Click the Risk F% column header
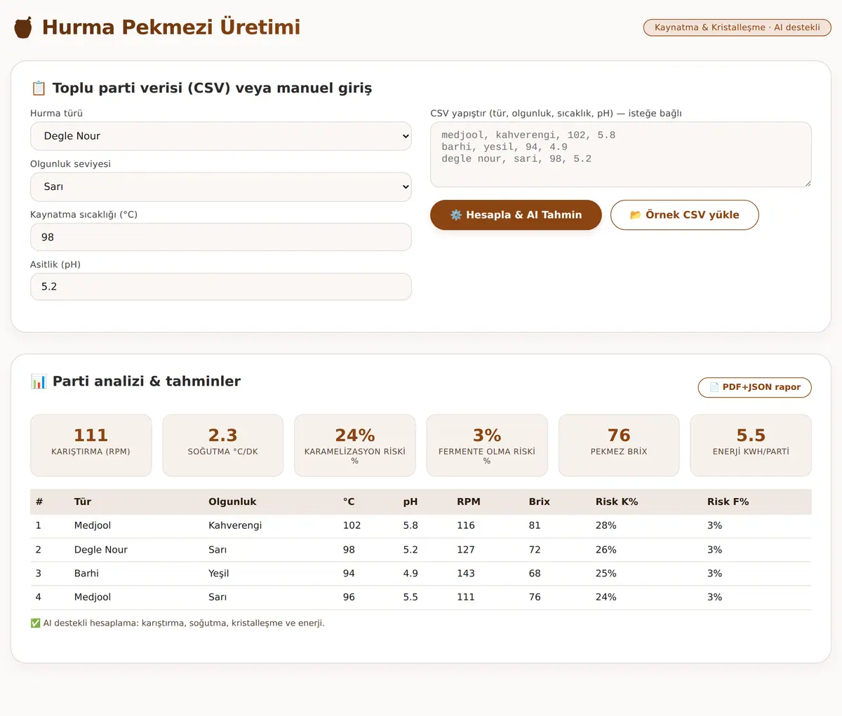This screenshot has width=842, height=716. click(x=728, y=502)
